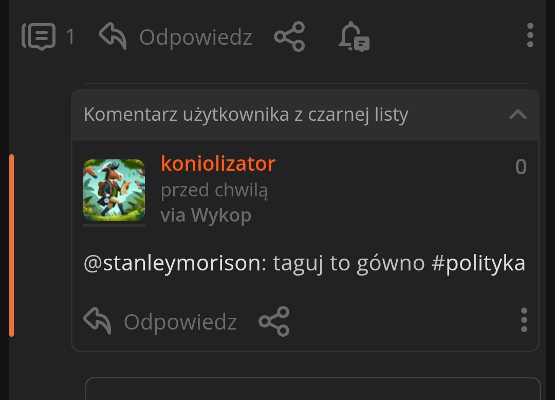The height and width of the screenshot is (400, 555).
Task: Click the top "Odpowiedz" reply text
Action: pos(195,37)
